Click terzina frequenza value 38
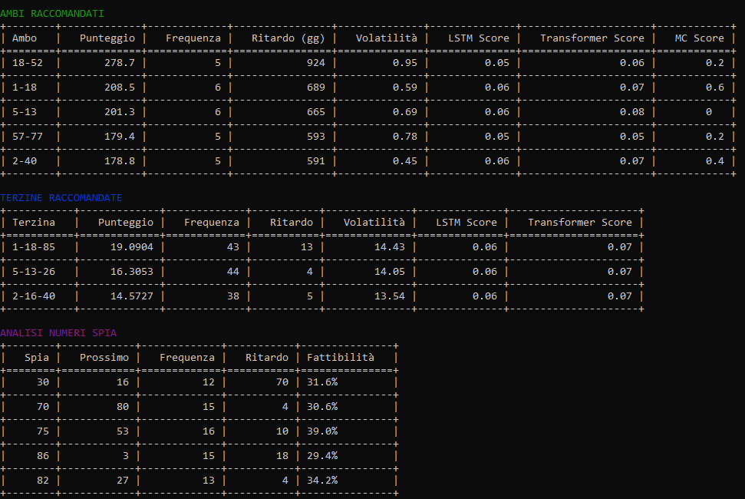 point(232,296)
